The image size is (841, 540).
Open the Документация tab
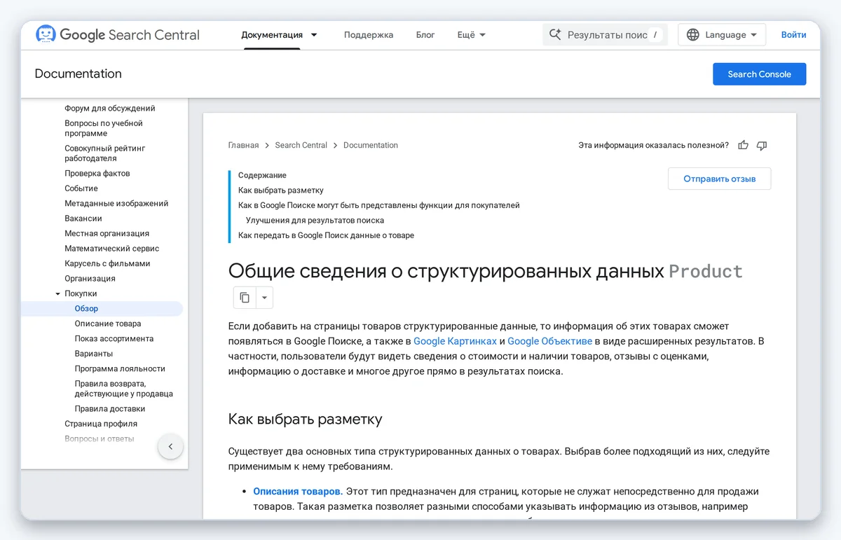tap(272, 34)
